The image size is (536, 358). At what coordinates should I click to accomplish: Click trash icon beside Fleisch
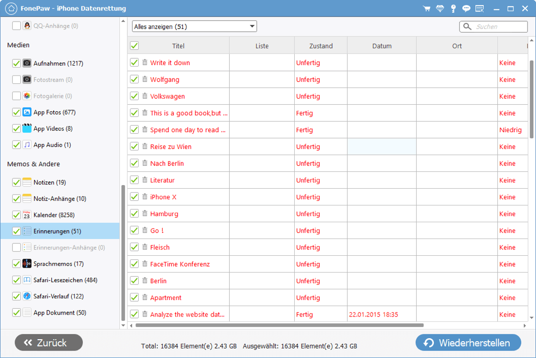(x=145, y=247)
